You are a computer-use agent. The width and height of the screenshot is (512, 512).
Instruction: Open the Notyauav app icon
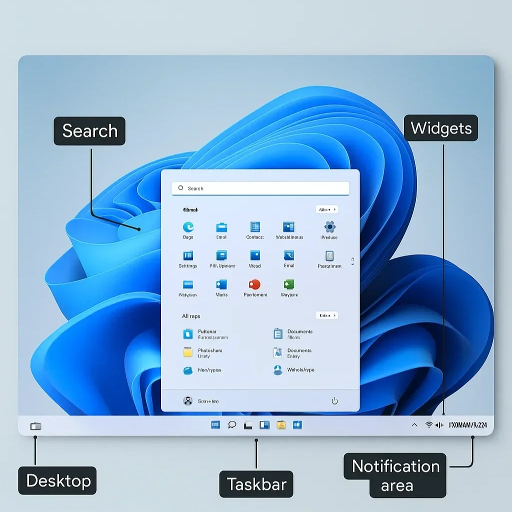coord(188,284)
